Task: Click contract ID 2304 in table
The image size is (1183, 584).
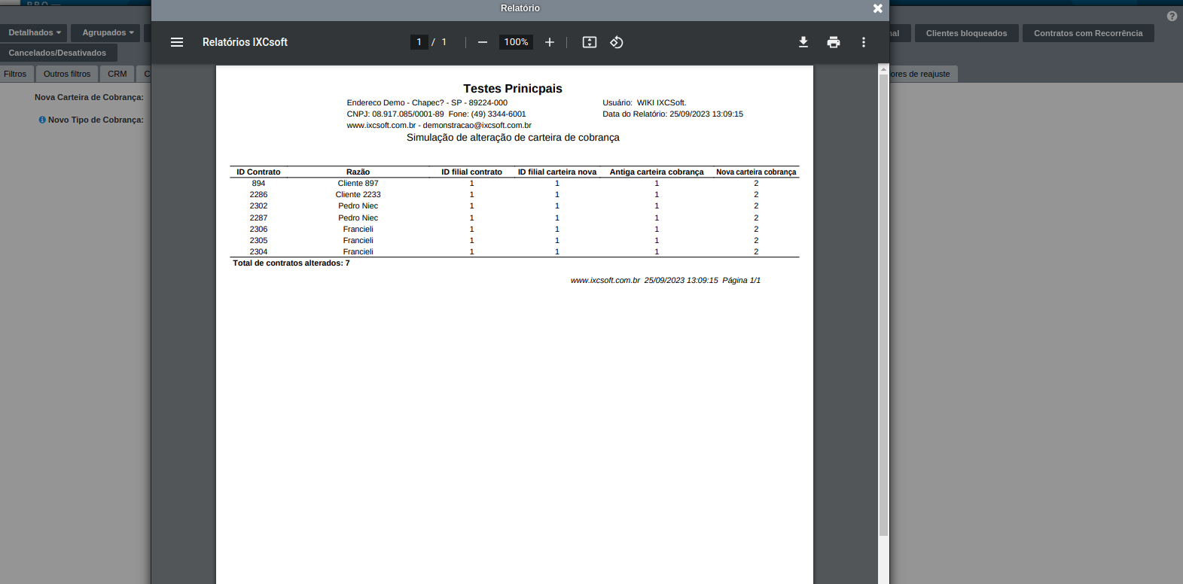Action: click(x=258, y=252)
